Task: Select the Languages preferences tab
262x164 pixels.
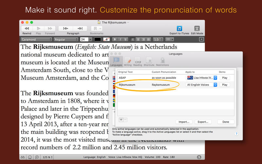Action: coord(116,61)
